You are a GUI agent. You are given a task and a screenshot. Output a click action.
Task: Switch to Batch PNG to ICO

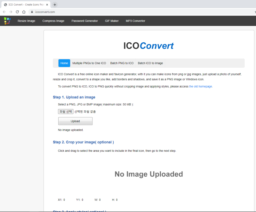coord(122,63)
